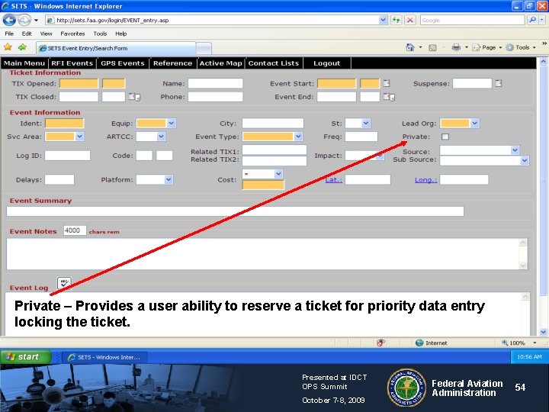Viewport: 549px width, 412px height.
Task: Click the zoom level 100% control
Action: pos(519,343)
